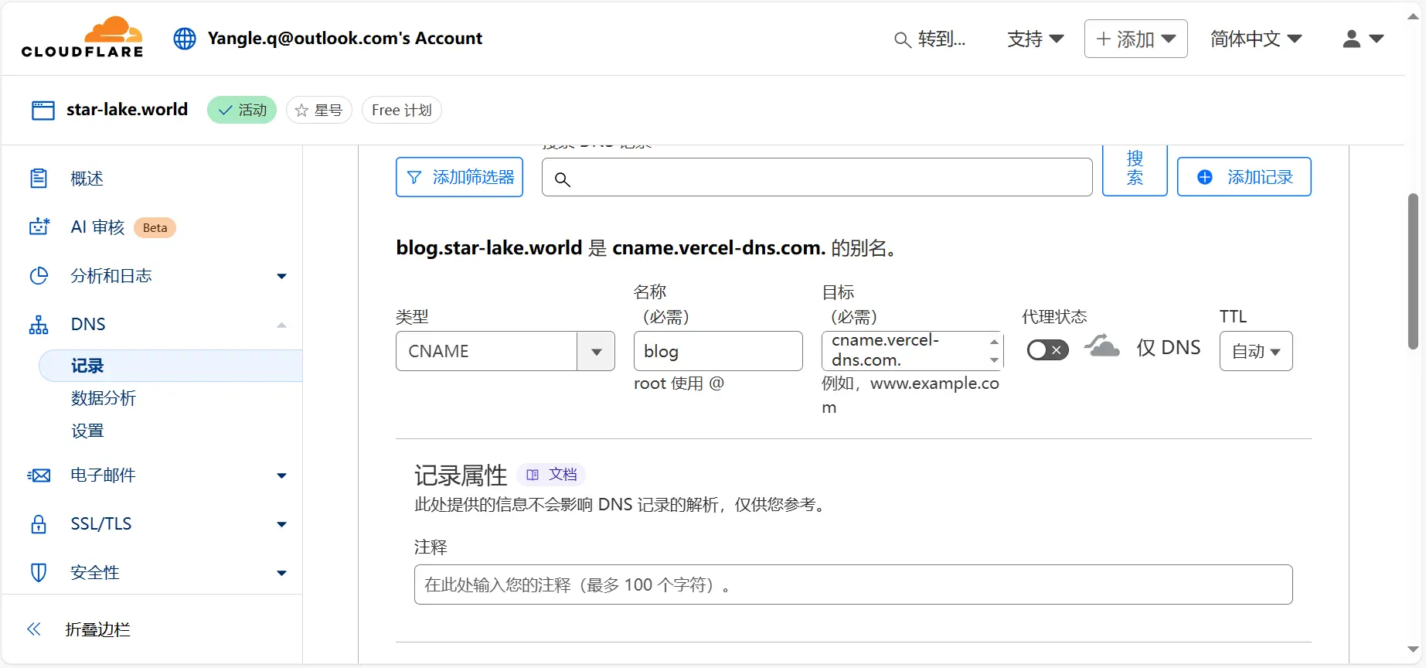Open the 添加 add dropdown button

pos(1135,39)
